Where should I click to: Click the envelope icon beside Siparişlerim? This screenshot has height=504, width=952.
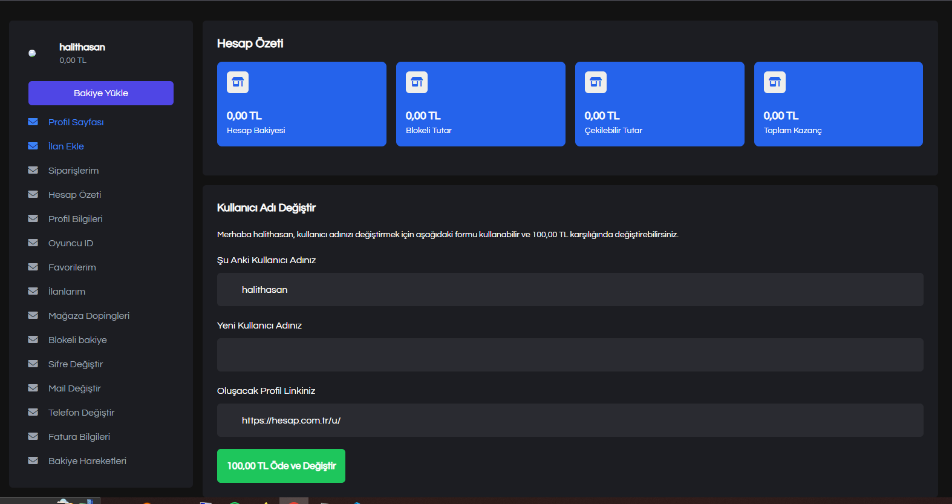[x=33, y=170]
